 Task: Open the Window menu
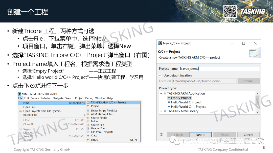point(100,98)
